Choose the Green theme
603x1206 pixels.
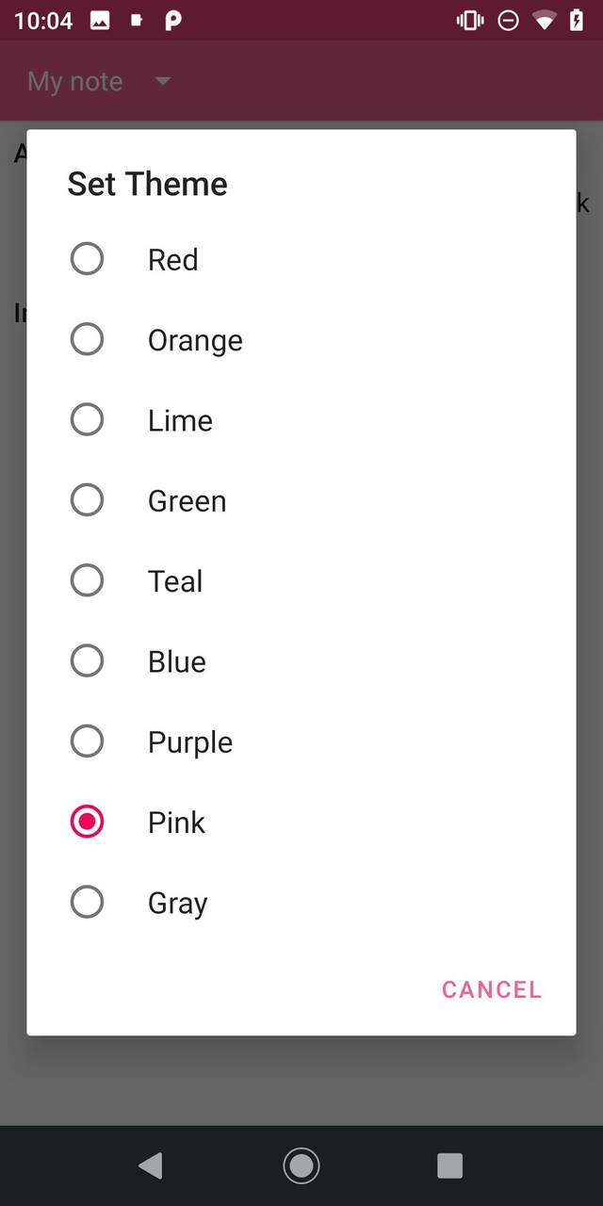click(87, 499)
